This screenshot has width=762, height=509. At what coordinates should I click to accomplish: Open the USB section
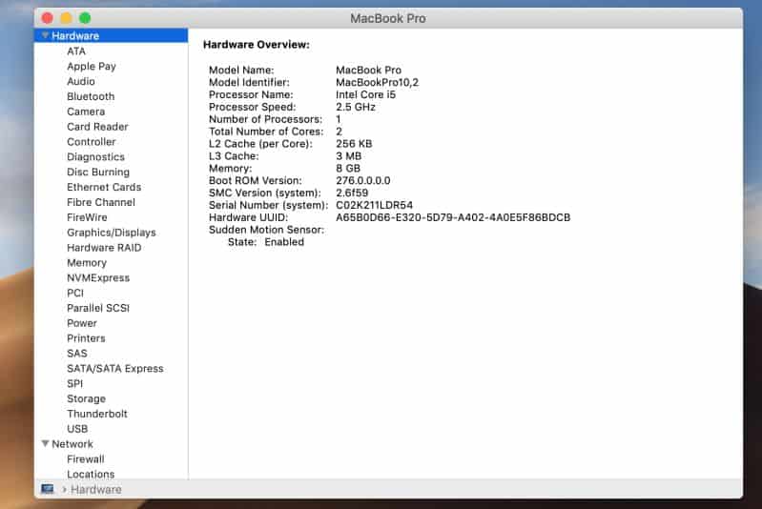tap(77, 428)
